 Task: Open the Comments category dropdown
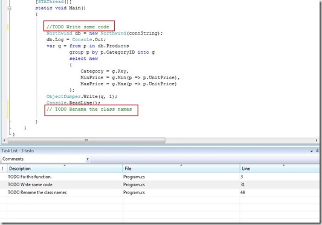point(88,159)
